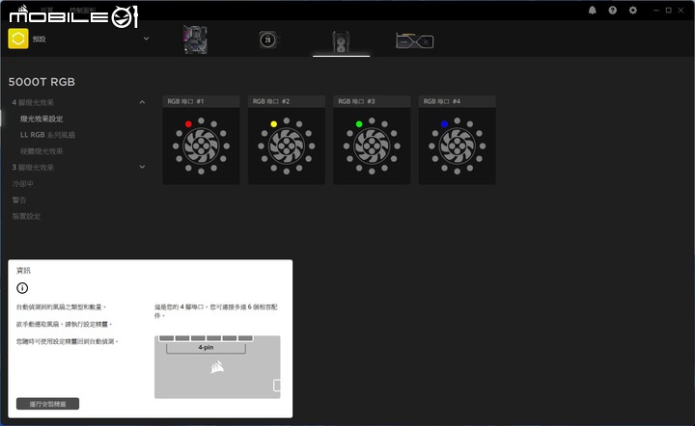Click the blue LED on port #4 fan
This screenshot has height=426, width=695.
click(445, 124)
